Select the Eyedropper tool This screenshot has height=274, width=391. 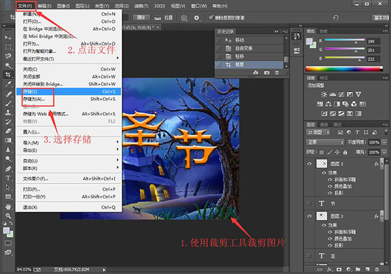[x=8, y=84]
